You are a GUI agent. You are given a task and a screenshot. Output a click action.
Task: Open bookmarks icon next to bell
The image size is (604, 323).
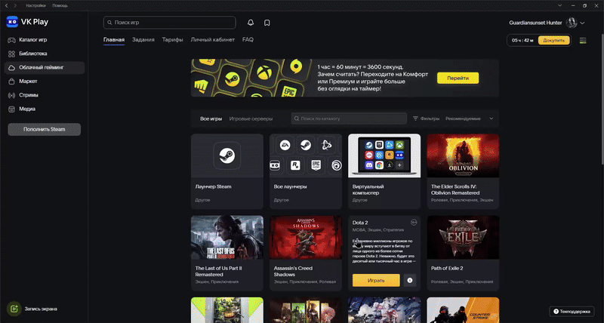267,23
